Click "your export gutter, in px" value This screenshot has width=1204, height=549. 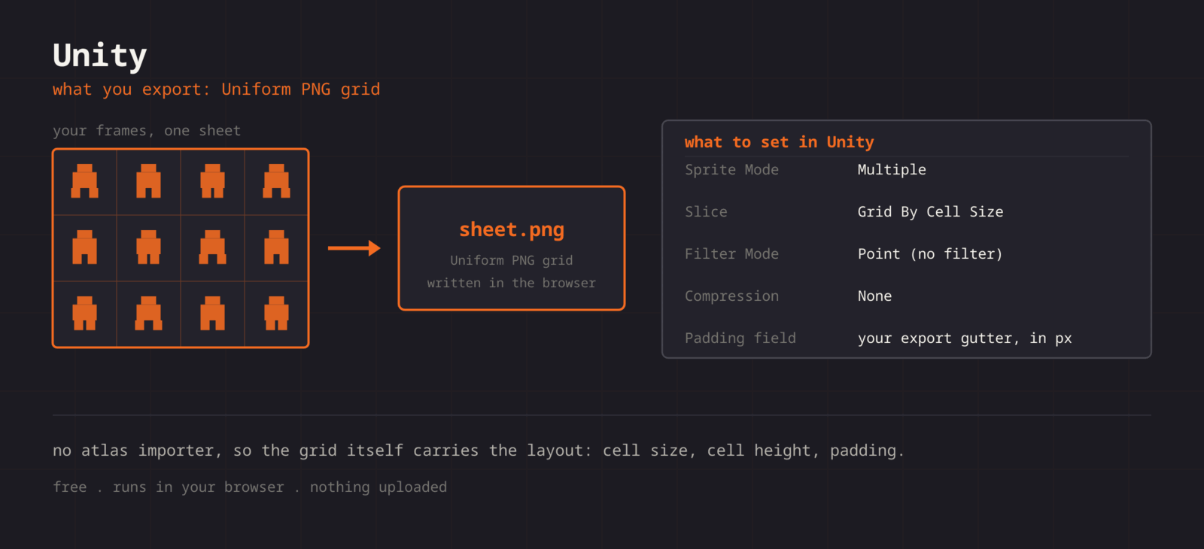tap(965, 338)
